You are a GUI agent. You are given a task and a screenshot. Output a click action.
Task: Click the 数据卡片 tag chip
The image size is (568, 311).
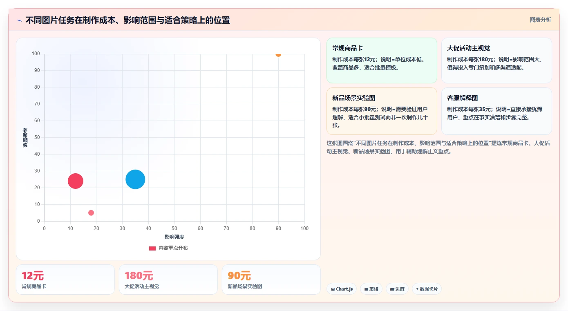point(427,289)
